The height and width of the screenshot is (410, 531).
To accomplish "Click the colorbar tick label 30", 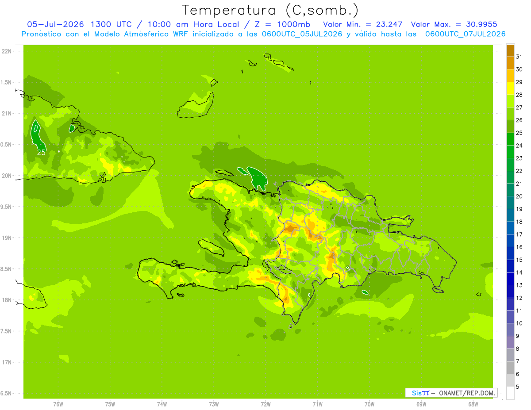I will click(519, 69).
